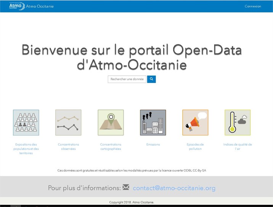273x207 pixels.
Task: Click the 'Pour plus d'informations:' text
Action: tap(84, 188)
